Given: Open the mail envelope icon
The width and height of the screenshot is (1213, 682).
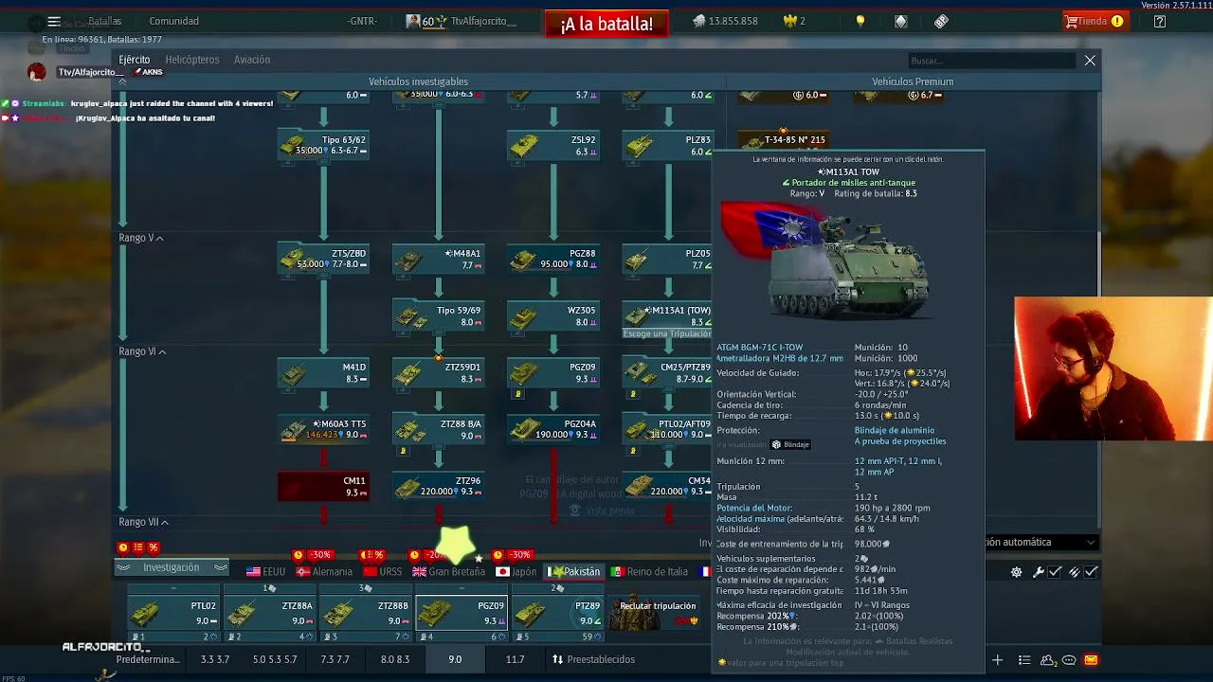Looking at the screenshot, I should (1091, 660).
